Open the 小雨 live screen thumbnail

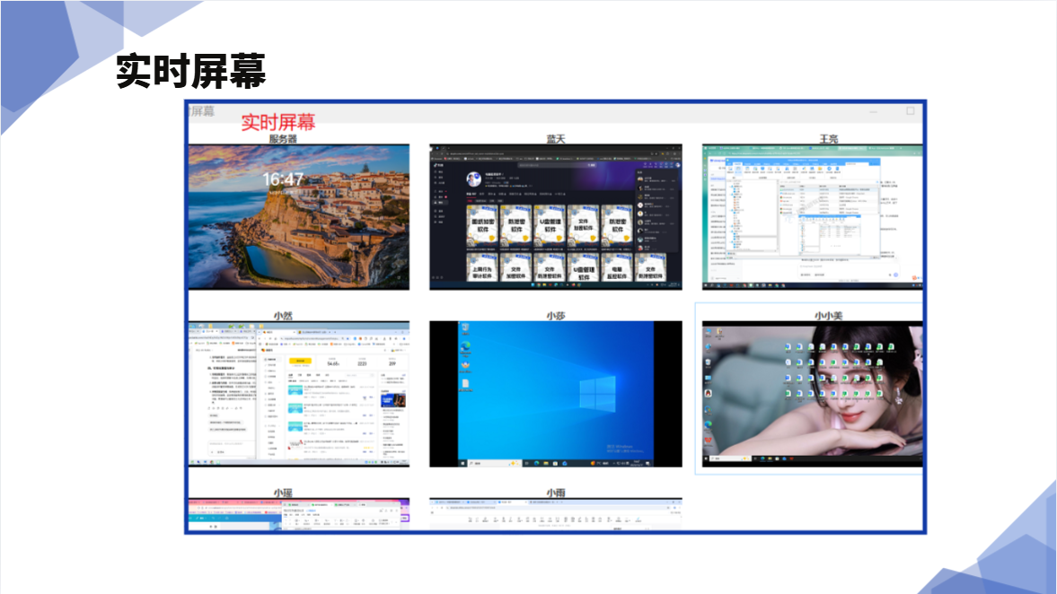556,514
